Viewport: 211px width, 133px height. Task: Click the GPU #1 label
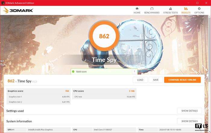(11, 130)
